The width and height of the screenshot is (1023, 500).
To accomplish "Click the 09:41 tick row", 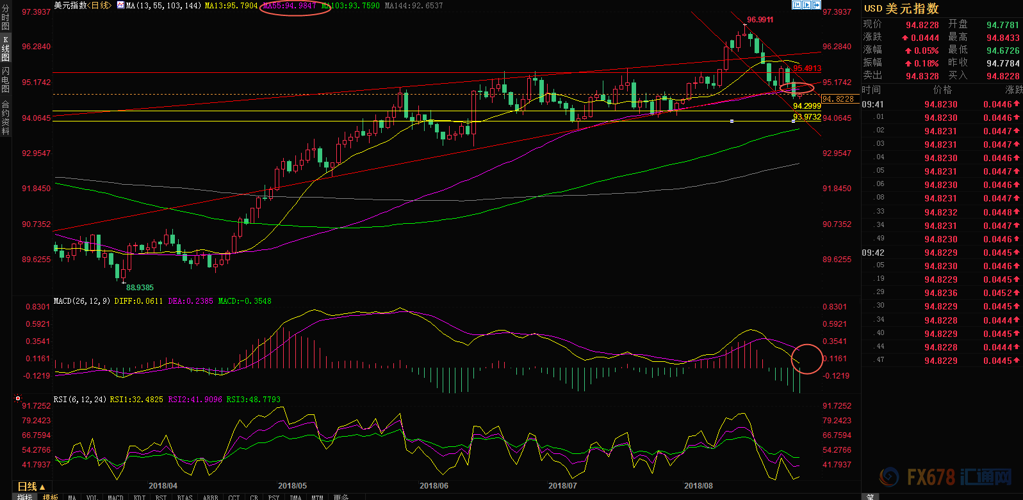I will point(942,104).
